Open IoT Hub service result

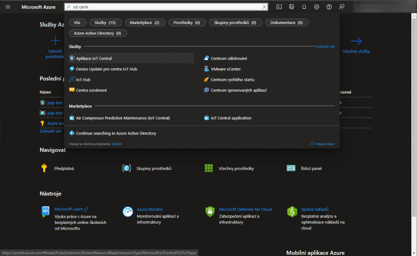(x=83, y=80)
